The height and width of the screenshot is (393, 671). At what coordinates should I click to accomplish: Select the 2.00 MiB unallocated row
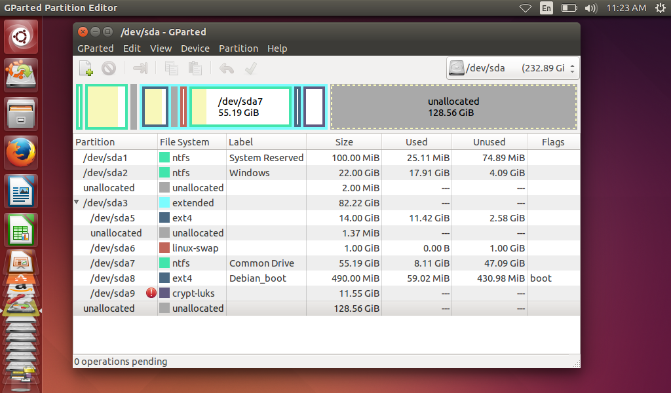click(x=326, y=188)
